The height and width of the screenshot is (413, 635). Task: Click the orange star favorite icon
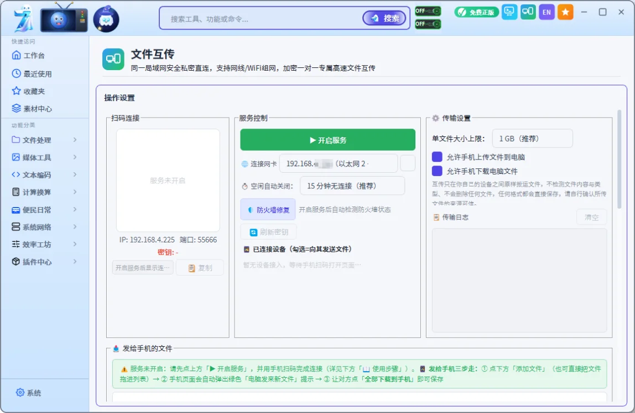pos(565,12)
